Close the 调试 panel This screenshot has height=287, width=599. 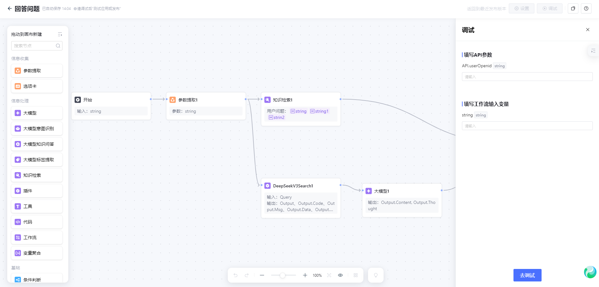pyautogui.click(x=587, y=30)
